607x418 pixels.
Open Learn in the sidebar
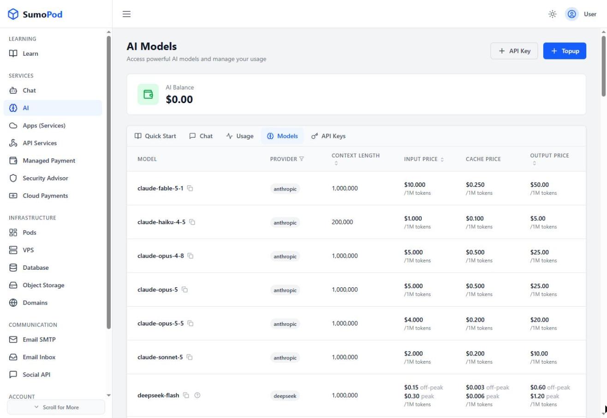[x=53, y=54]
